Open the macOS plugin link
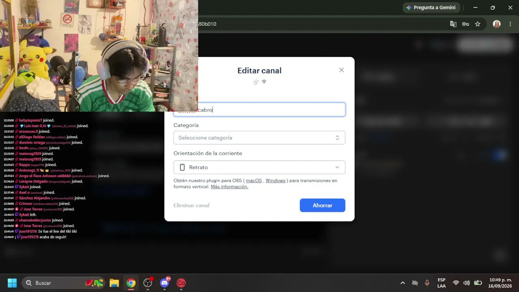Image resolution: width=519 pixels, height=292 pixels. click(254, 180)
